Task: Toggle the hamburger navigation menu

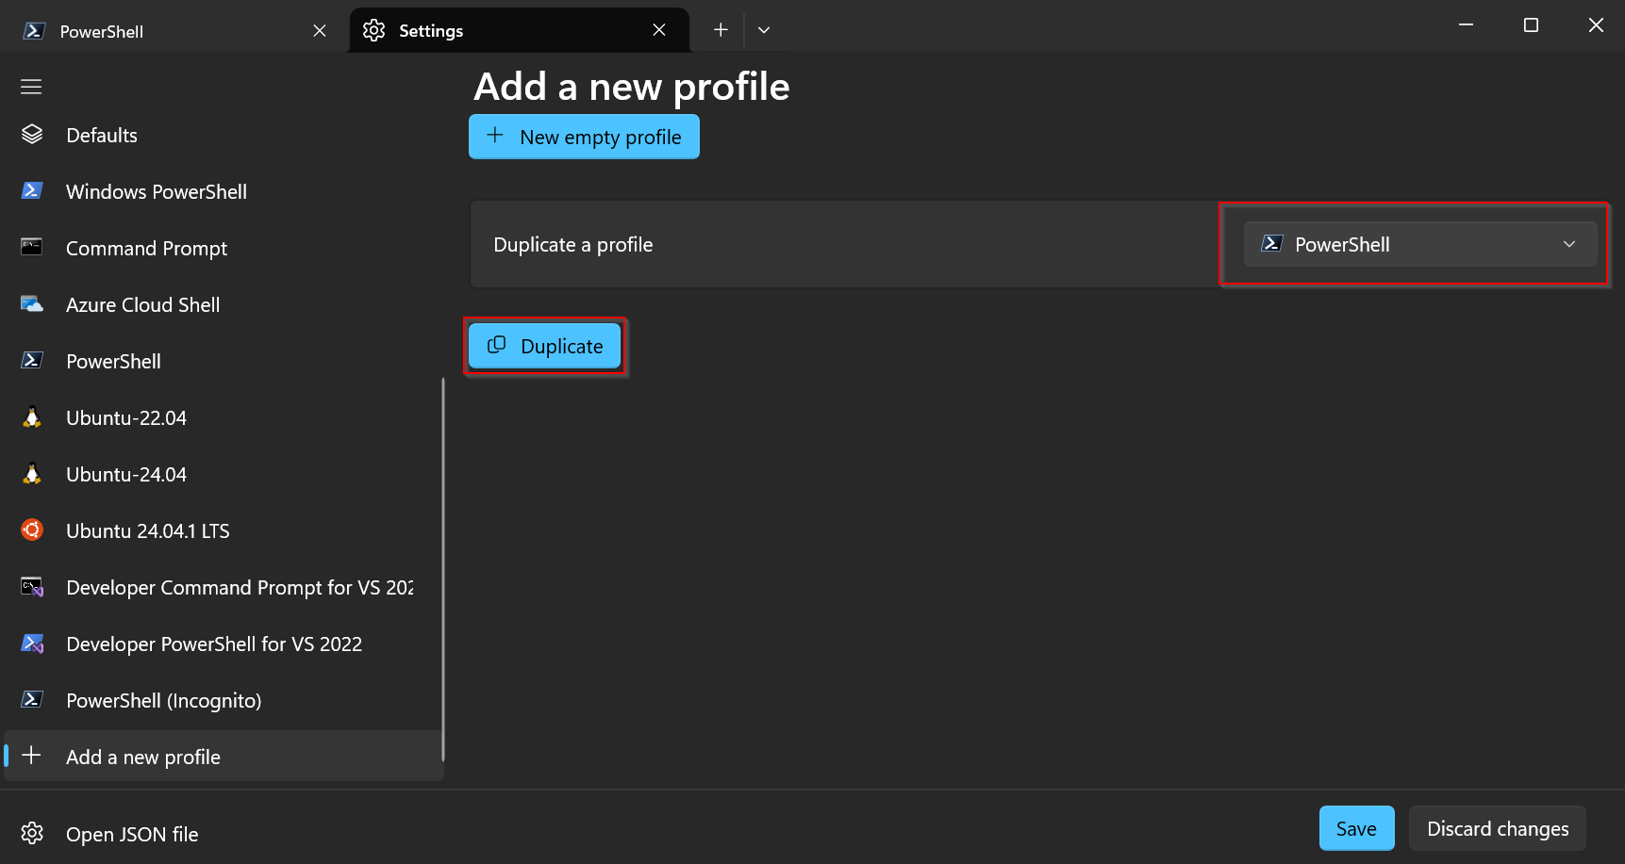Action: 31,87
